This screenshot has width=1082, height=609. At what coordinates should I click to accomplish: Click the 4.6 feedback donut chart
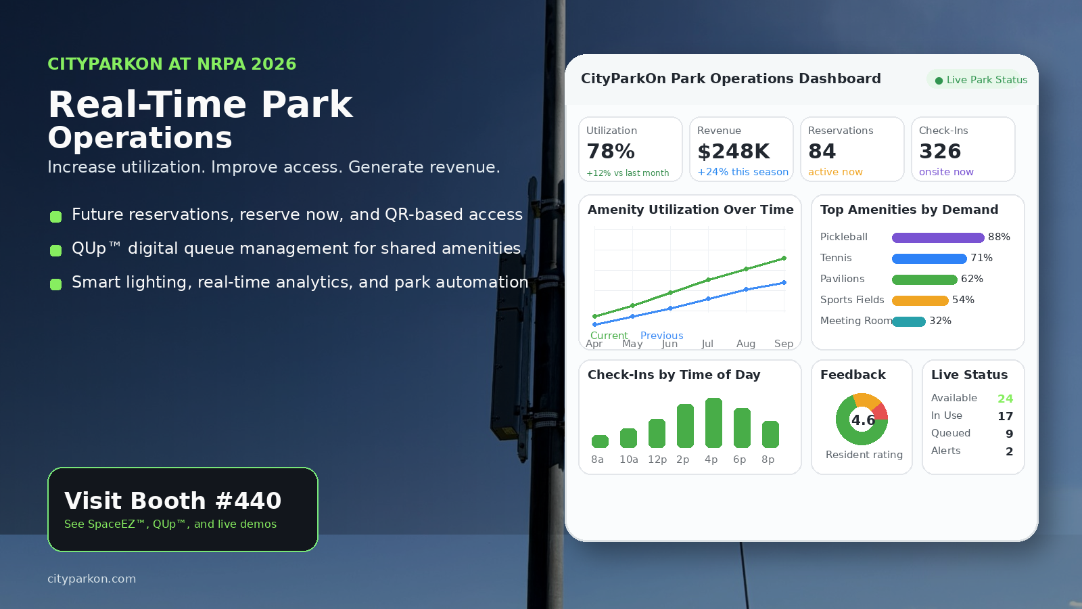862,420
